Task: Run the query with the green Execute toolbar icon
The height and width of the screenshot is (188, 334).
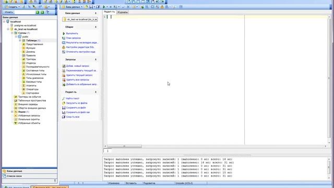Action: pos(104,7)
